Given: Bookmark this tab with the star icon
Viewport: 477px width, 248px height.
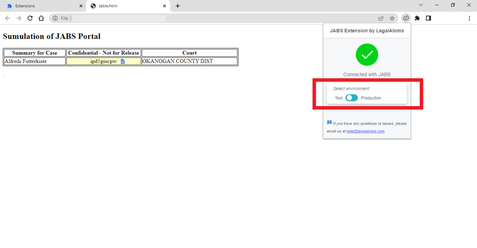Looking at the screenshot, I should tap(392, 18).
